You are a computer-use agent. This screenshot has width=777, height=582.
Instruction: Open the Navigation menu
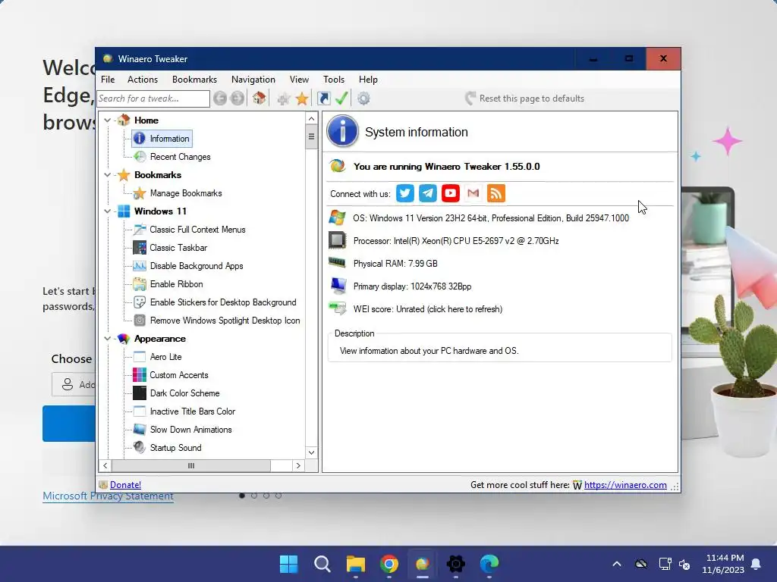point(253,79)
